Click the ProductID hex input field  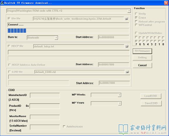45,106
